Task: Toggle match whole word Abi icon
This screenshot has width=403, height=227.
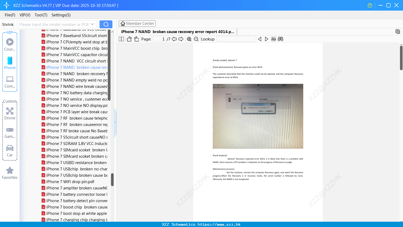Action: pos(274,39)
